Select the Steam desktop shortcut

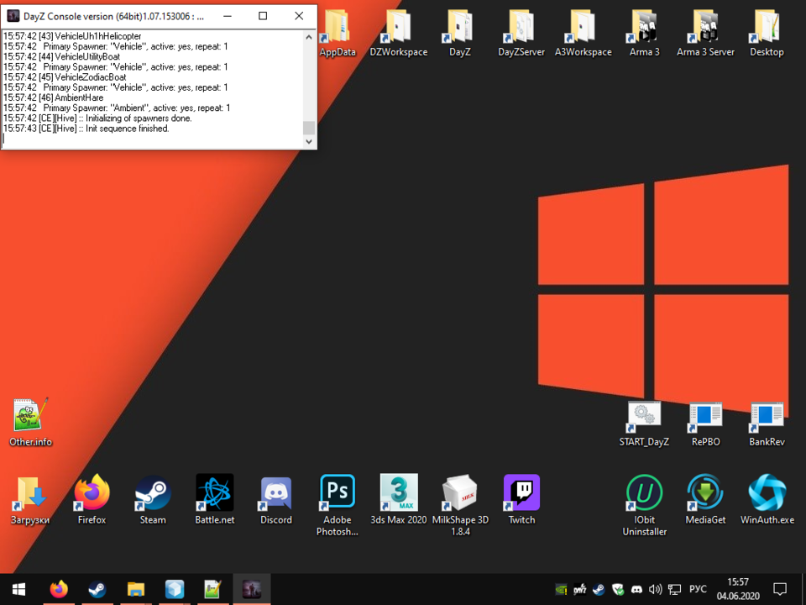(153, 499)
